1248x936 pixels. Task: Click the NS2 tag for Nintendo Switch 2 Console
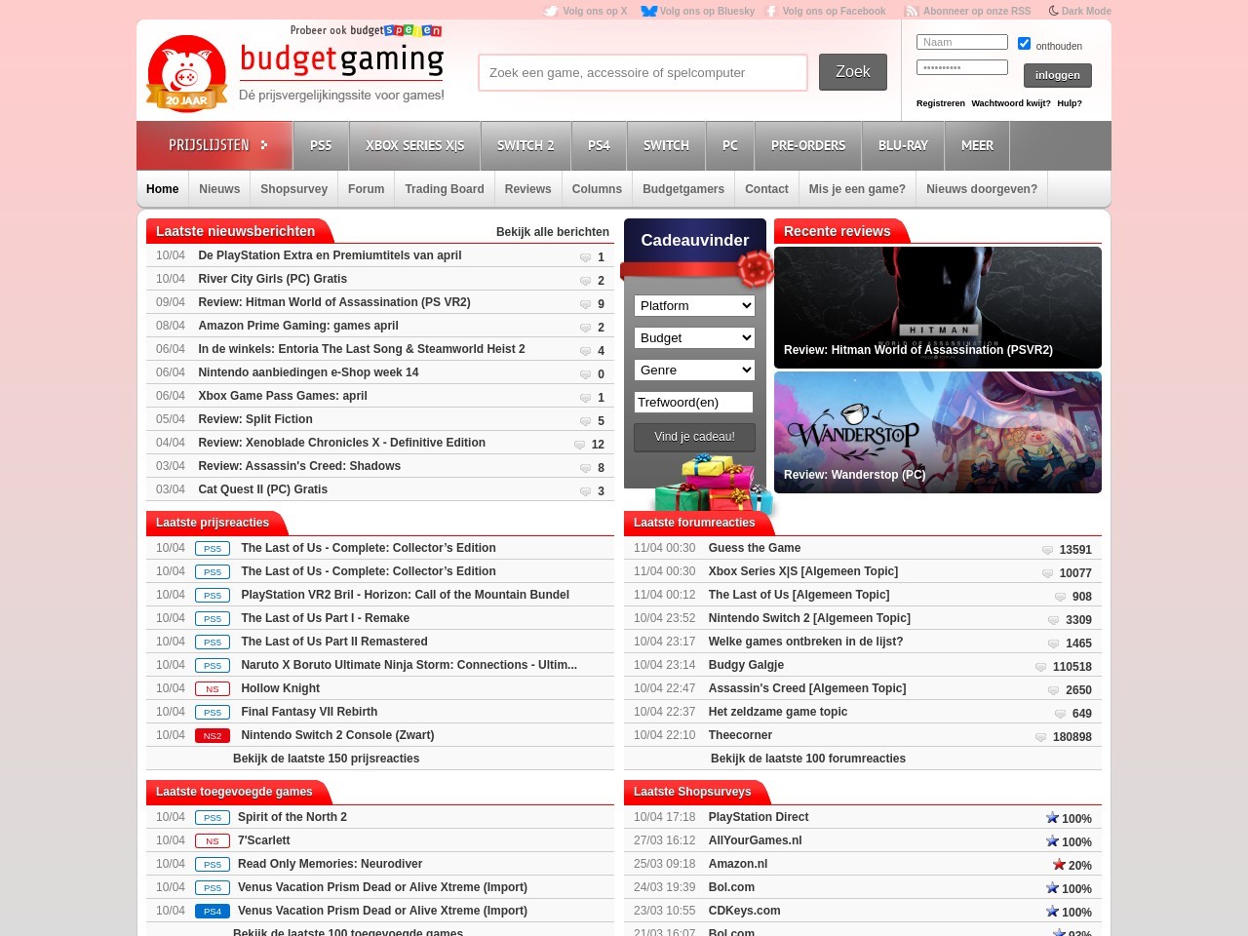point(213,736)
